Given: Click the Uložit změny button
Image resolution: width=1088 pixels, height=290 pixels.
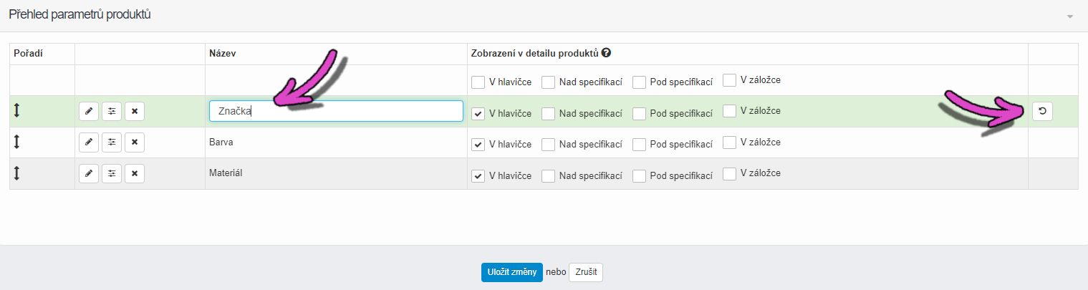Looking at the screenshot, I should point(512,272).
